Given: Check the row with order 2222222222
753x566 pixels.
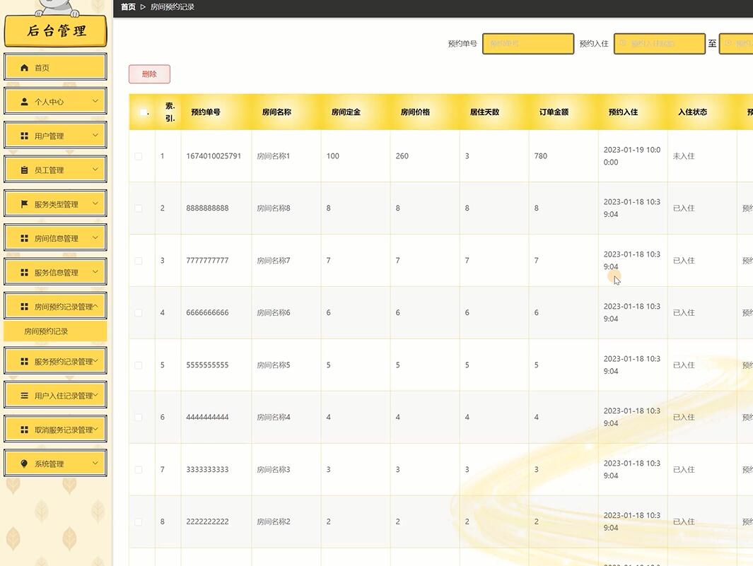Looking at the screenshot, I should 139,521.
